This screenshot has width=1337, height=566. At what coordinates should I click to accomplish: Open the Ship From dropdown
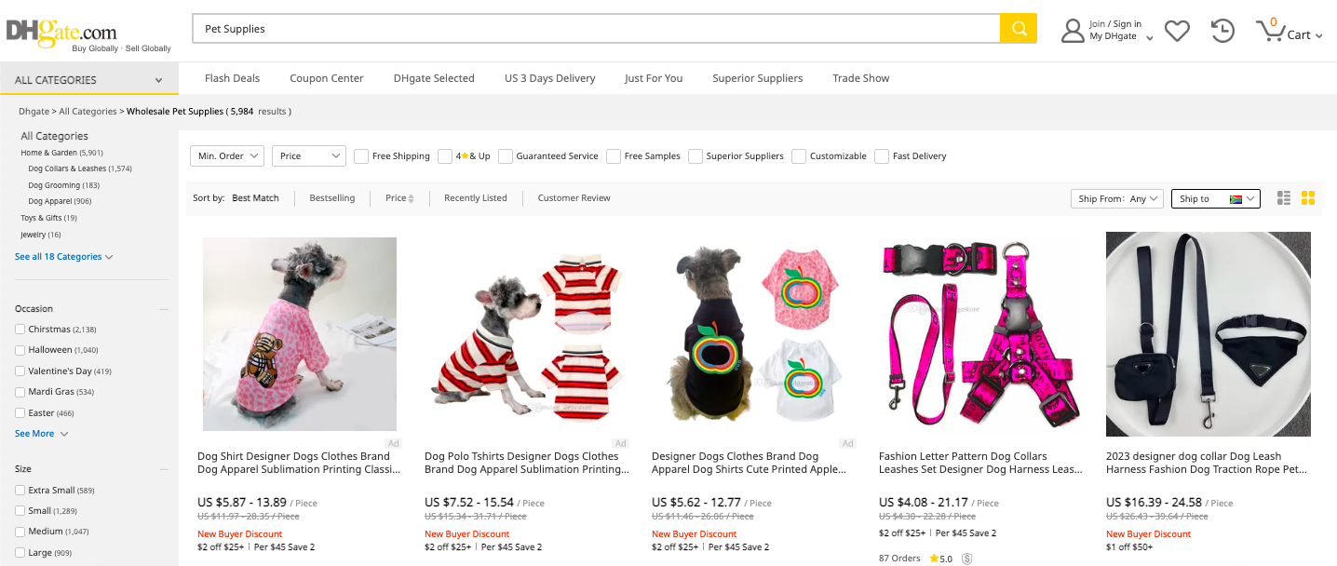point(1116,198)
